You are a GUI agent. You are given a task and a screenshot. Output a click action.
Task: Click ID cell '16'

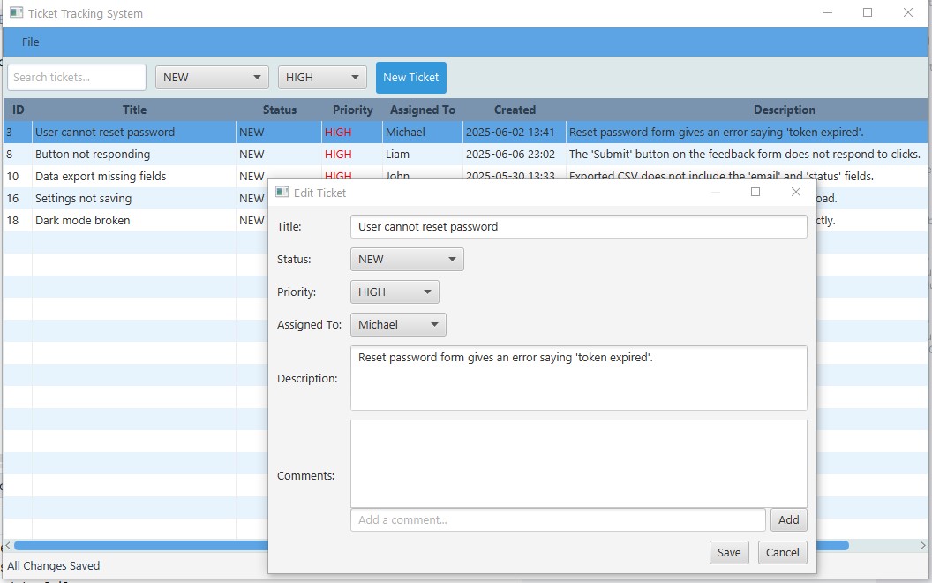[18, 198]
